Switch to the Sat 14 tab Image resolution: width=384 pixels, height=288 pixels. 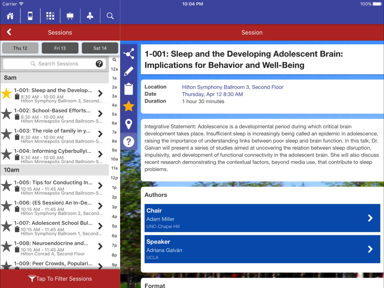click(100, 48)
